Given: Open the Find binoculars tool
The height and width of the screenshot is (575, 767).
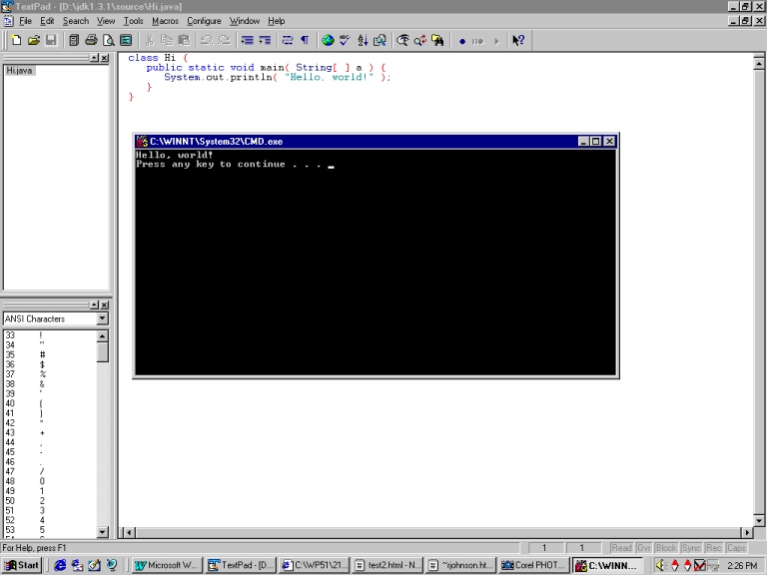Looking at the screenshot, I should pyautogui.click(x=402, y=41).
